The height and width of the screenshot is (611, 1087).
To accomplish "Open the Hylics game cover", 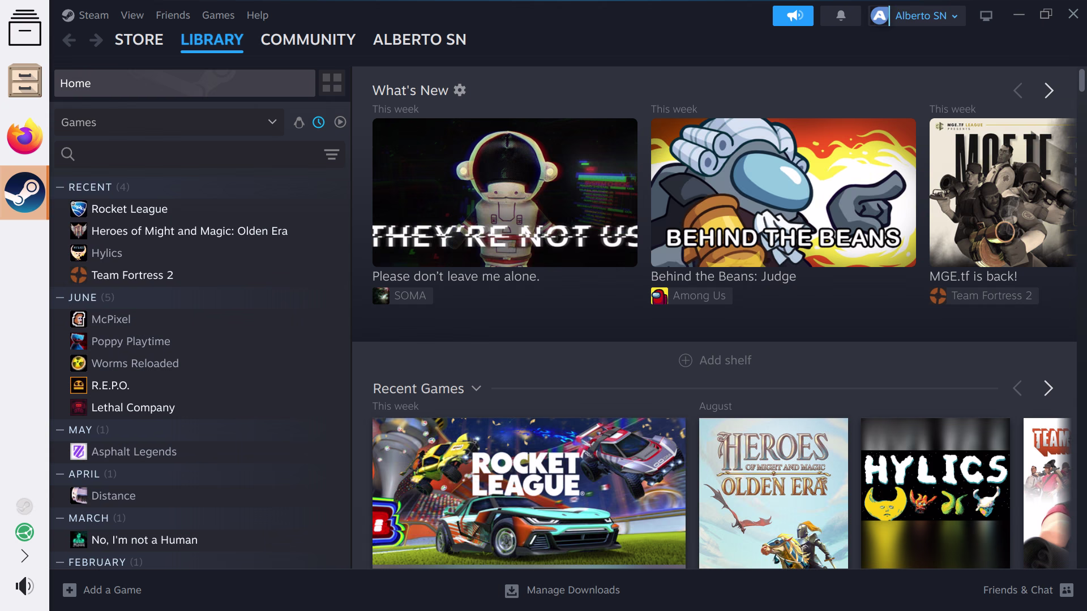I will pos(935,493).
